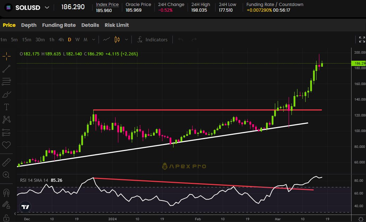Click the Solana coin logo

point(8,7)
